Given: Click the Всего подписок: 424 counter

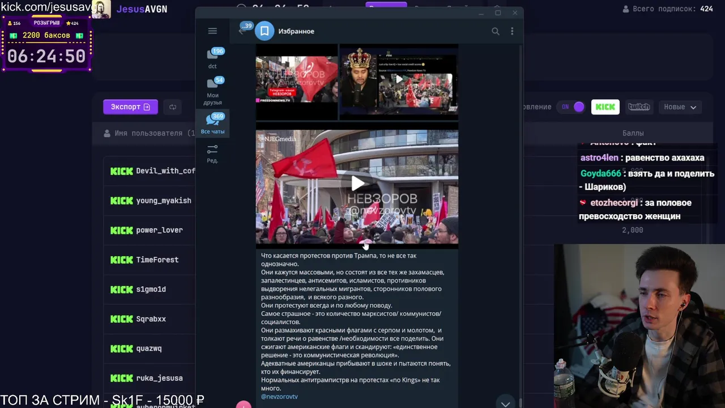Looking at the screenshot, I should pyautogui.click(x=668, y=9).
